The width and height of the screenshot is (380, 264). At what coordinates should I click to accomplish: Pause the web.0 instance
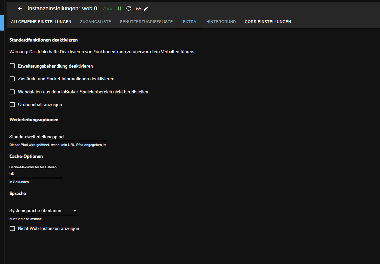(119, 9)
